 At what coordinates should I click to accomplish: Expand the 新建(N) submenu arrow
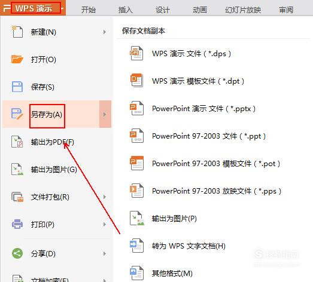(104, 32)
